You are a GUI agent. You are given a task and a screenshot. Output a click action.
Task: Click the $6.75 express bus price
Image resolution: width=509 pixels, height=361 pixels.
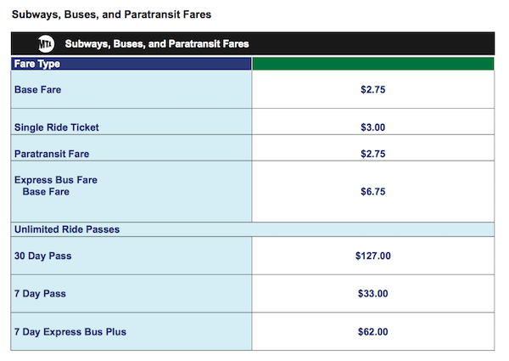[x=373, y=192]
